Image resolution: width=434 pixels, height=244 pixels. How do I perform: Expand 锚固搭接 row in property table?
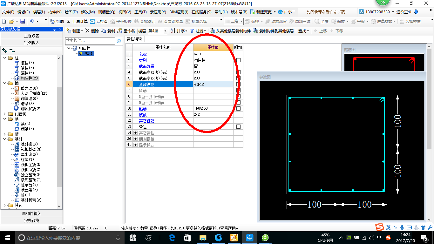[135, 139]
